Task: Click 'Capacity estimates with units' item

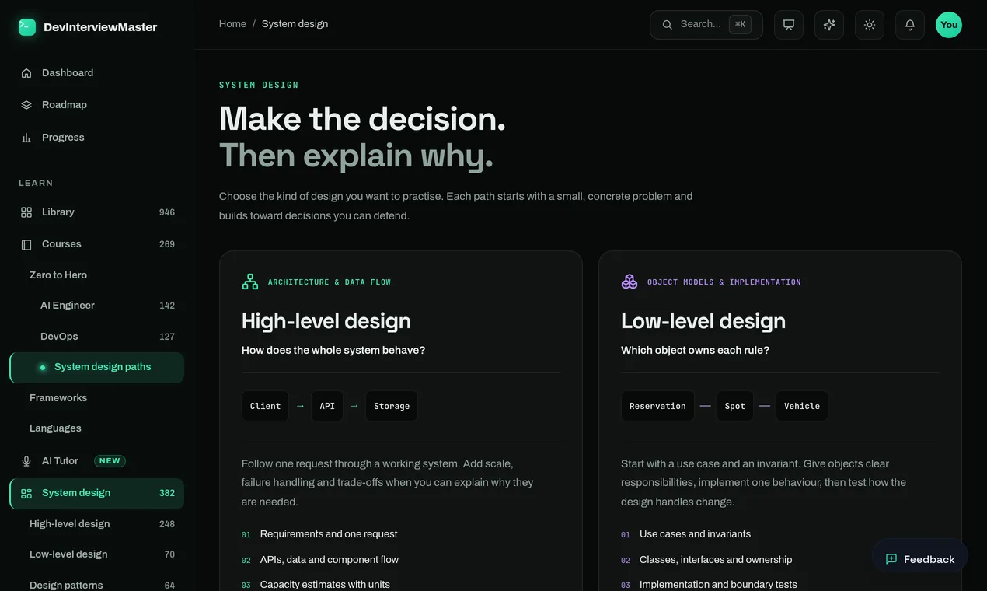Action: (x=325, y=585)
